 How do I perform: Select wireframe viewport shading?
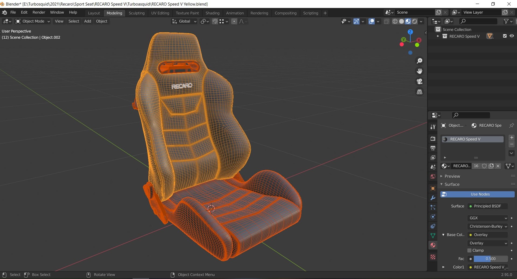coord(395,22)
